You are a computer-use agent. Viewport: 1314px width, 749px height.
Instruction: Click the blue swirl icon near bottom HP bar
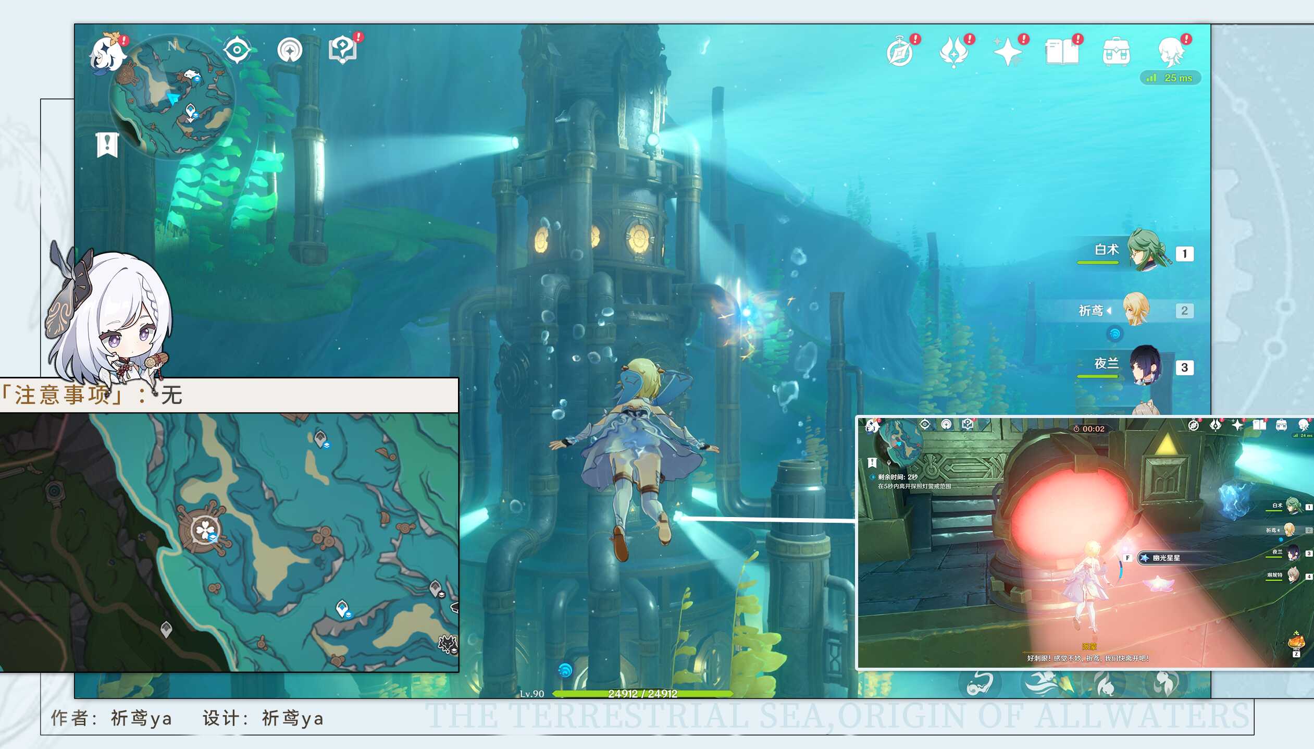pos(565,670)
